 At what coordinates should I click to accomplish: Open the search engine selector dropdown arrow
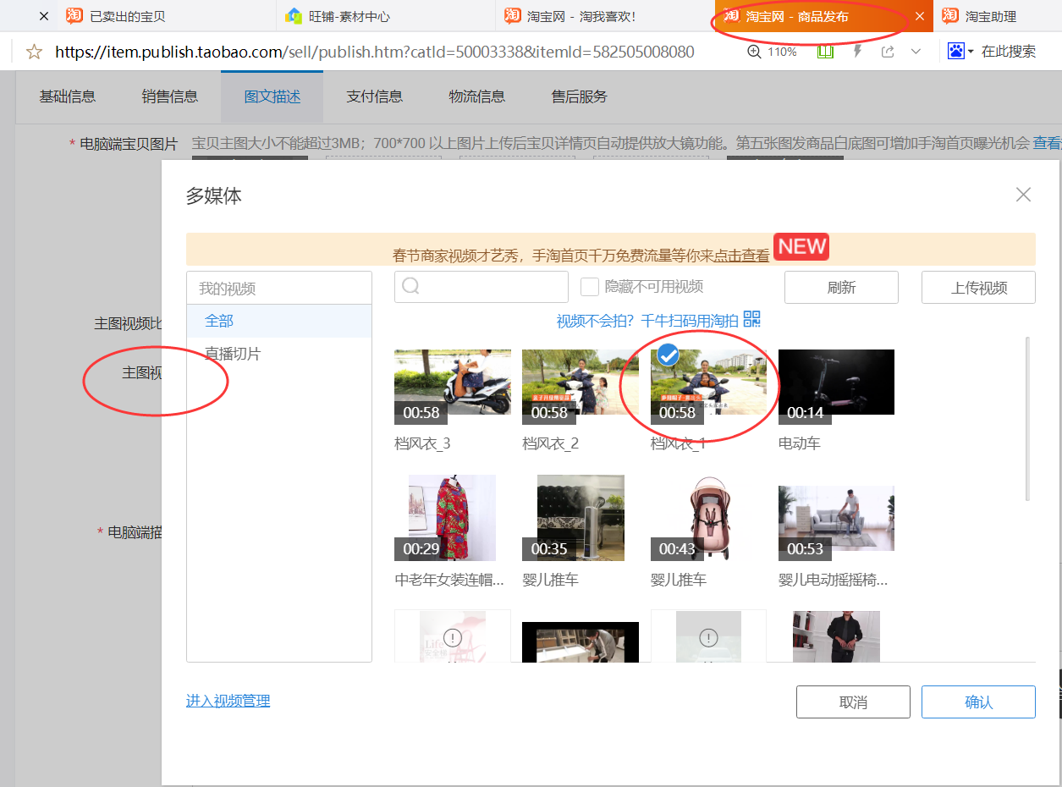coord(971,52)
